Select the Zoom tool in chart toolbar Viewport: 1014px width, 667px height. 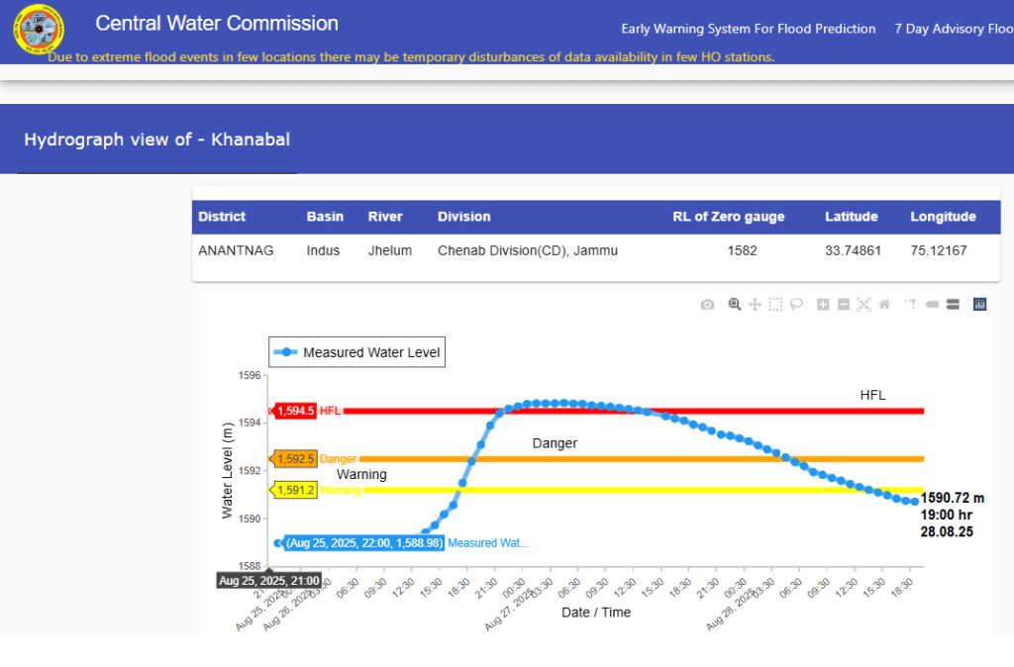735,305
